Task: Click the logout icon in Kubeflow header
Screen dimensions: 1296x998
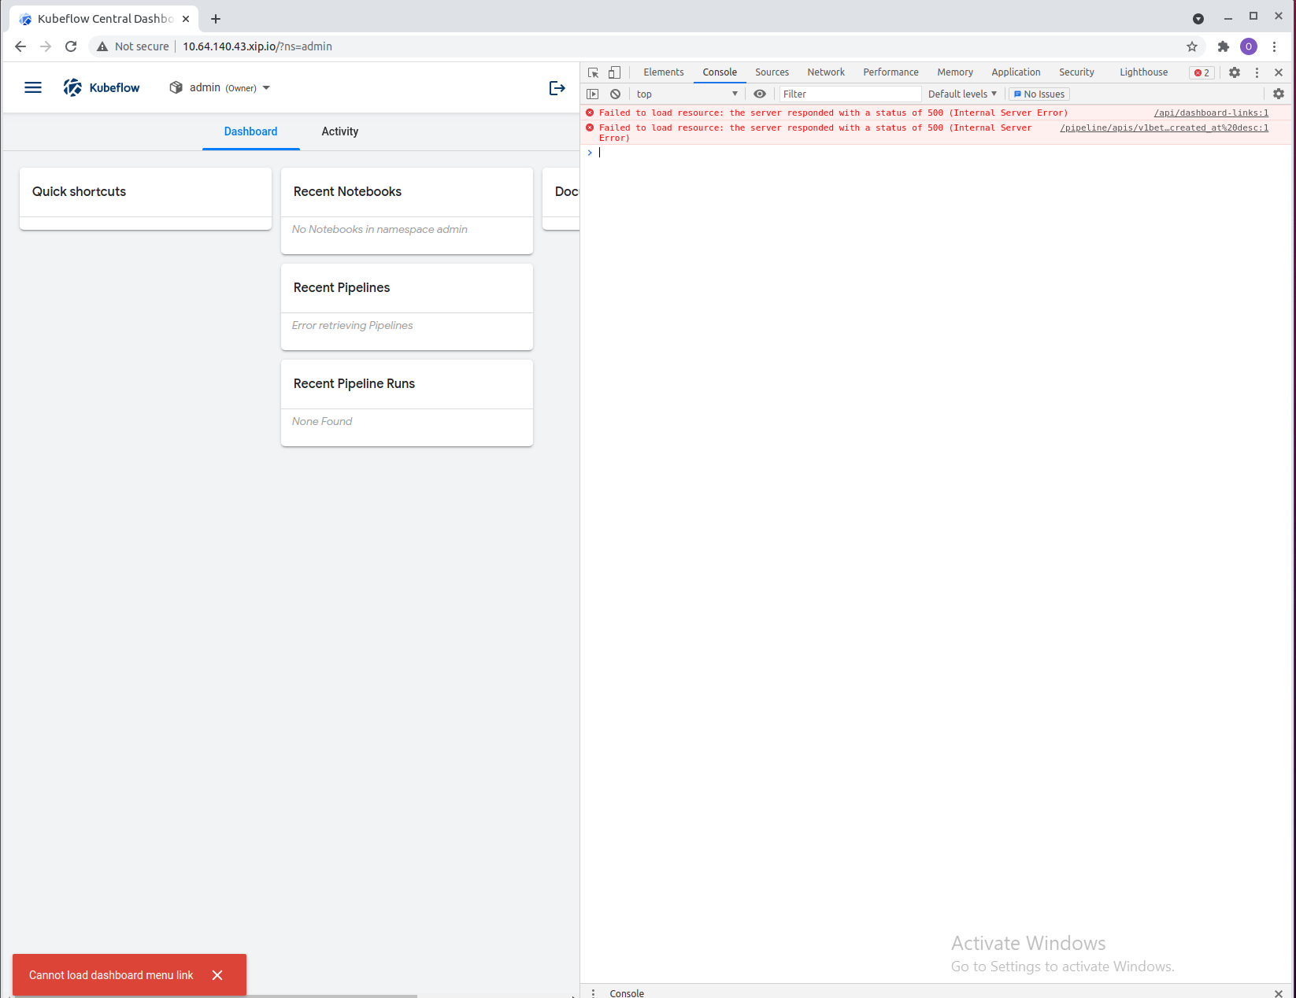Action: (x=557, y=87)
